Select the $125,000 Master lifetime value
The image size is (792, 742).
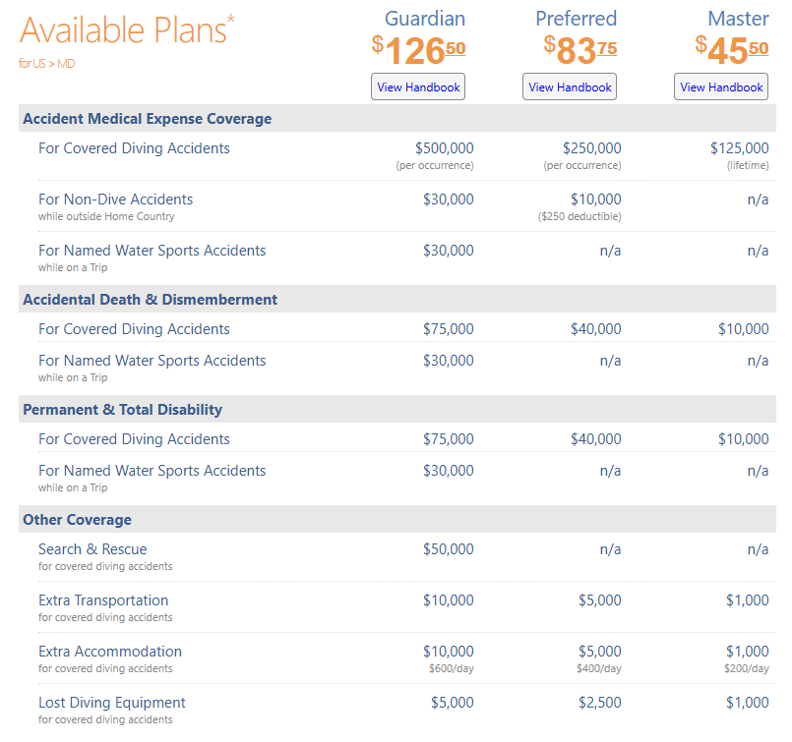(x=739, y=147)
